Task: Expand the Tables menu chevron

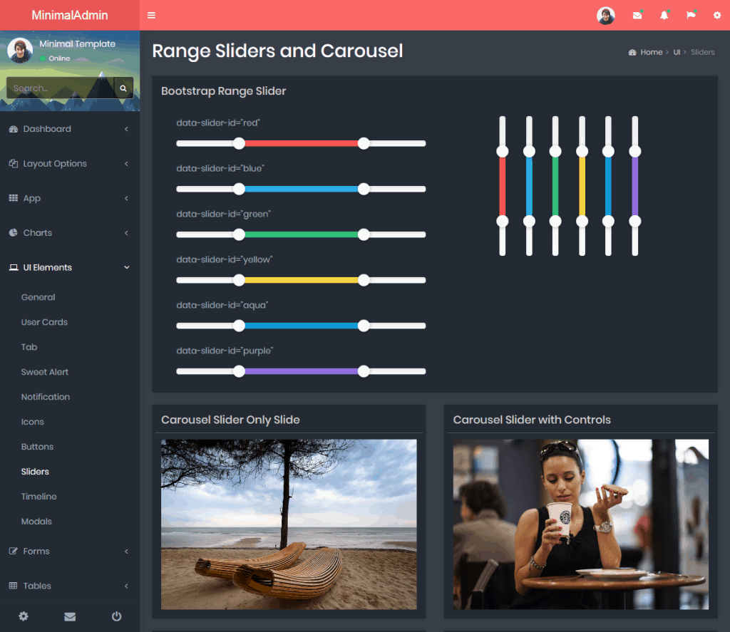Action: pyautogui.click(x=127, y=586)
